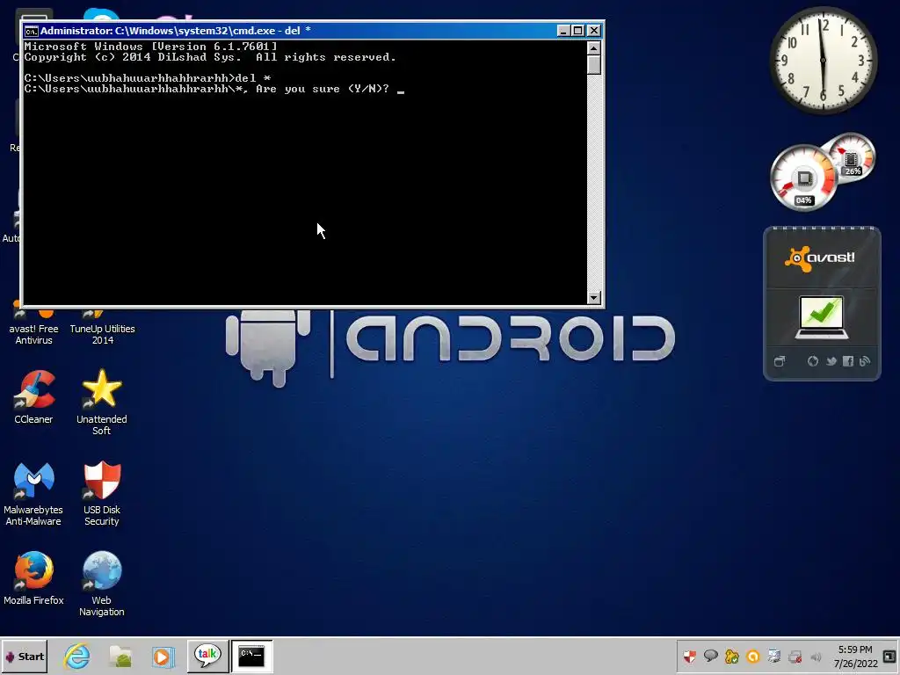
Task: Minimize the cmd.exe window
Action: click(563, 31)
